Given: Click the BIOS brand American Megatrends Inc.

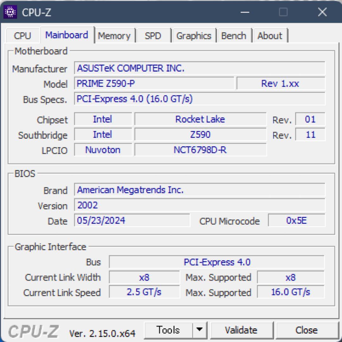Looking at the screenshot, I should pyautogui.click(x=199, y=190).
